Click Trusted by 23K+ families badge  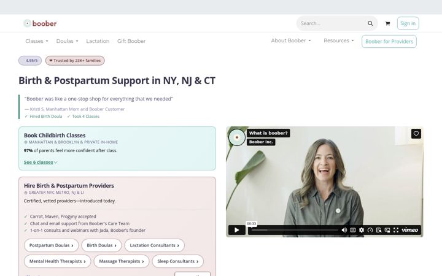[75, 61]
